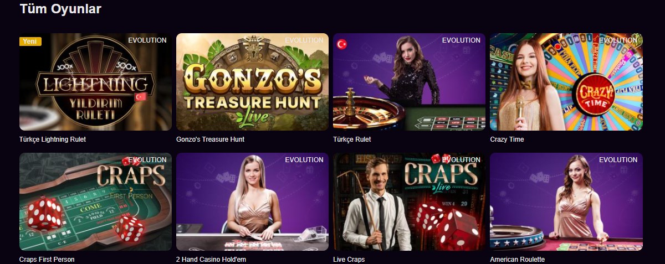Click the yellow Yeni badge

pos(30,41)
